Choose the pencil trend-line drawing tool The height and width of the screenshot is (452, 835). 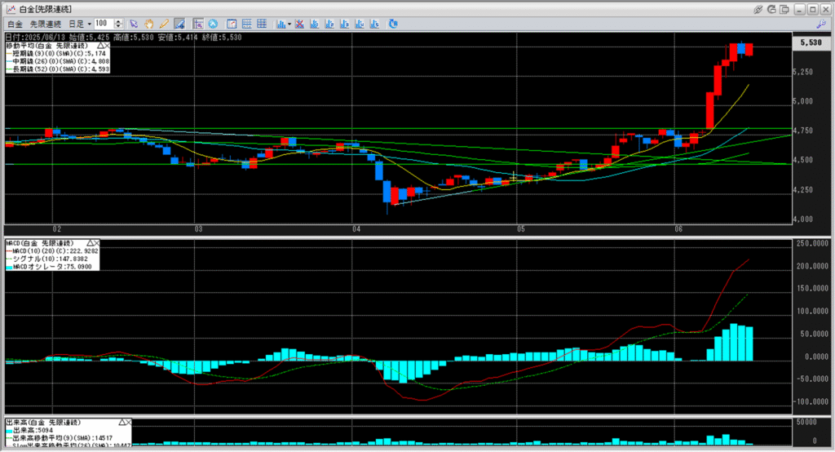click(x=164, y=24)
